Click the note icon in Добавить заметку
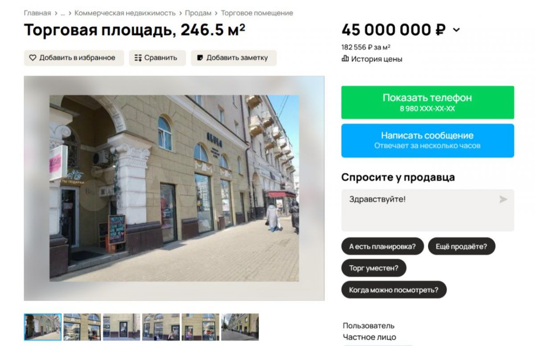The image size is (535, 346). 200,58
